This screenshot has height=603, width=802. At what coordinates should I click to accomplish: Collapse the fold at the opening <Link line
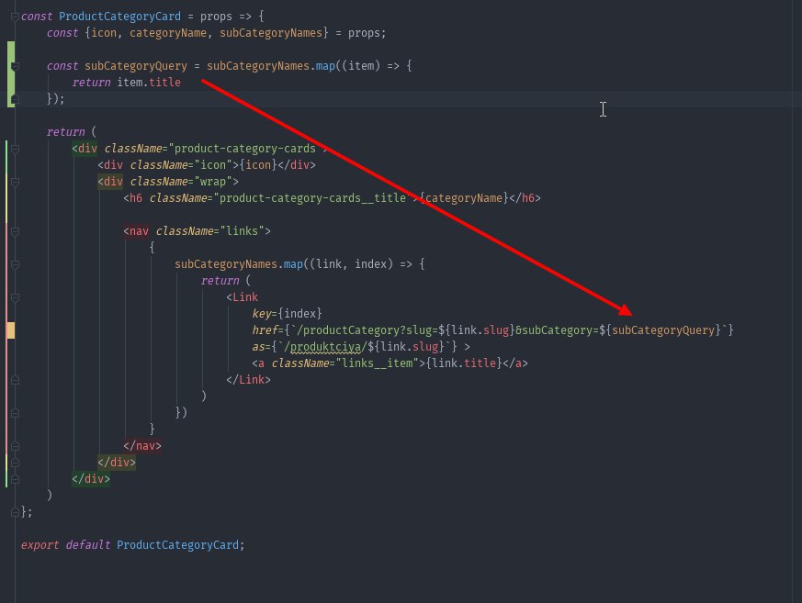15,298
